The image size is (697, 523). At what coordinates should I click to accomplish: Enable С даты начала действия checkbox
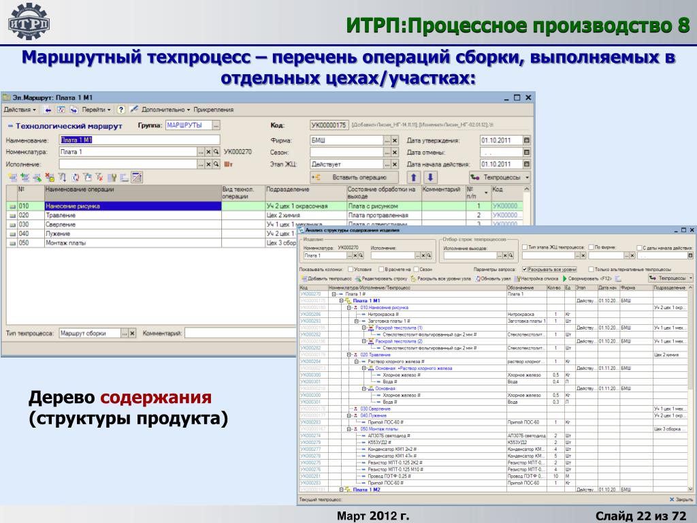tap(639, 248)
